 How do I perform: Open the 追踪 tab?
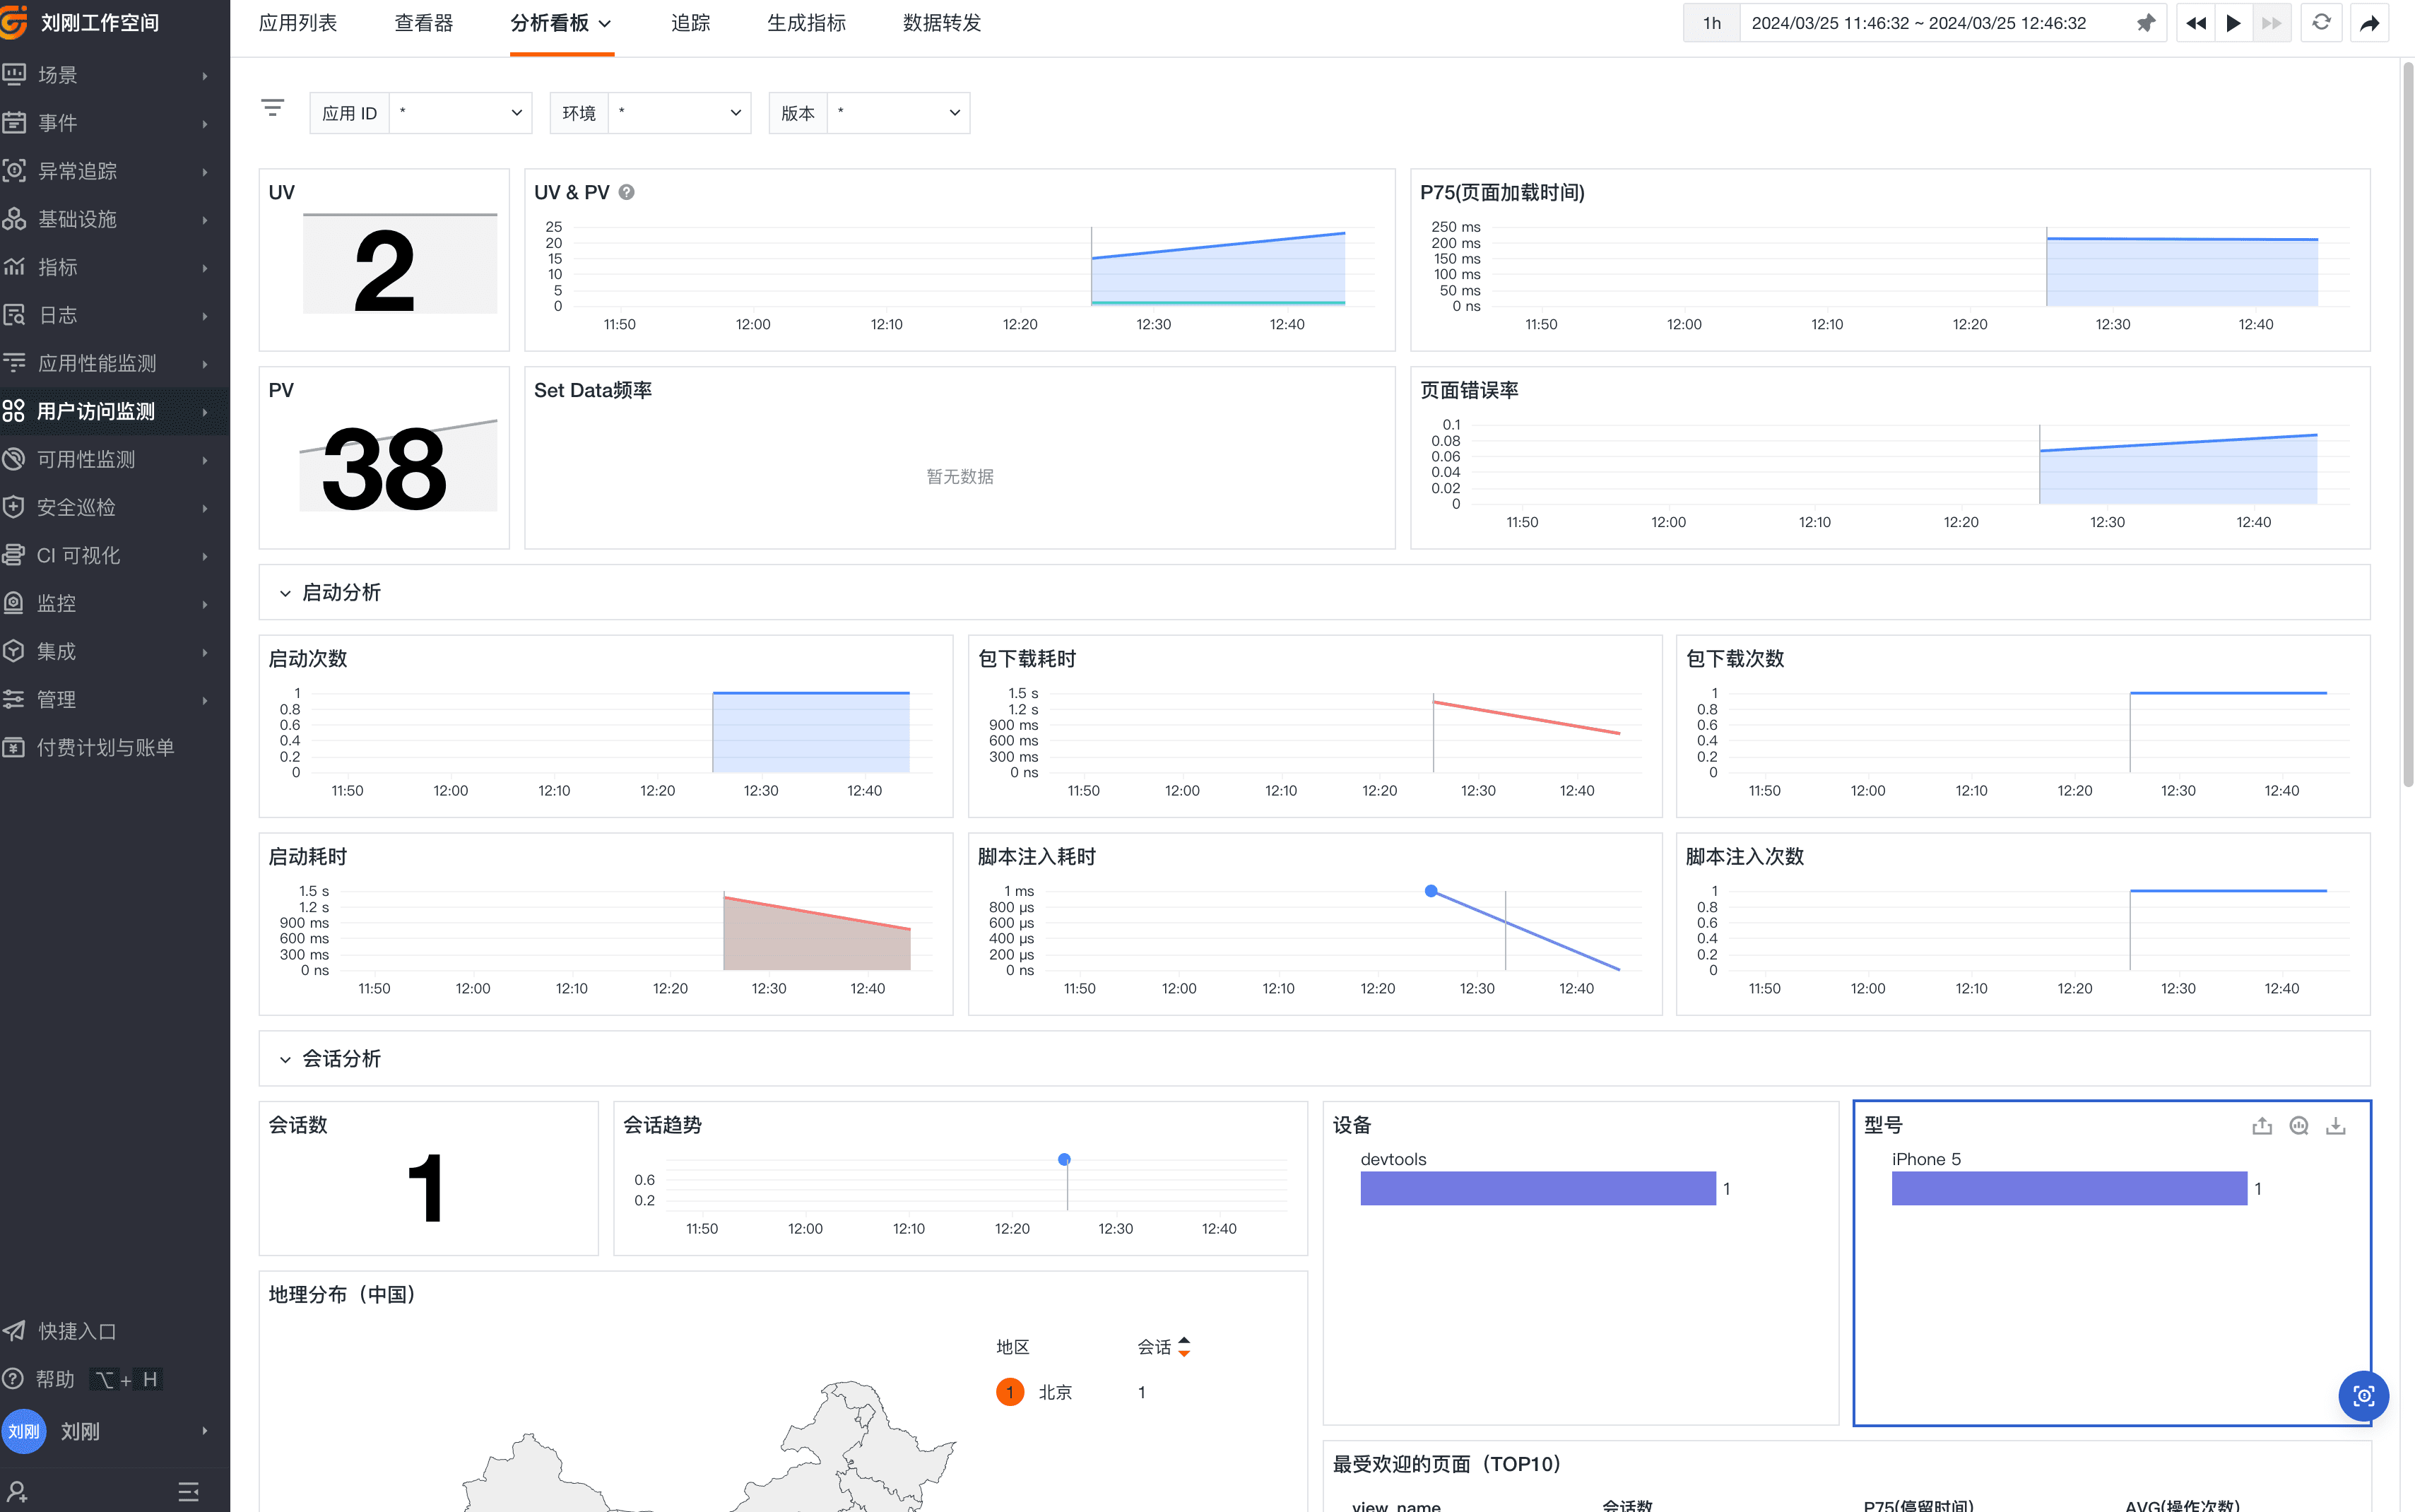[x=690, y=23]
